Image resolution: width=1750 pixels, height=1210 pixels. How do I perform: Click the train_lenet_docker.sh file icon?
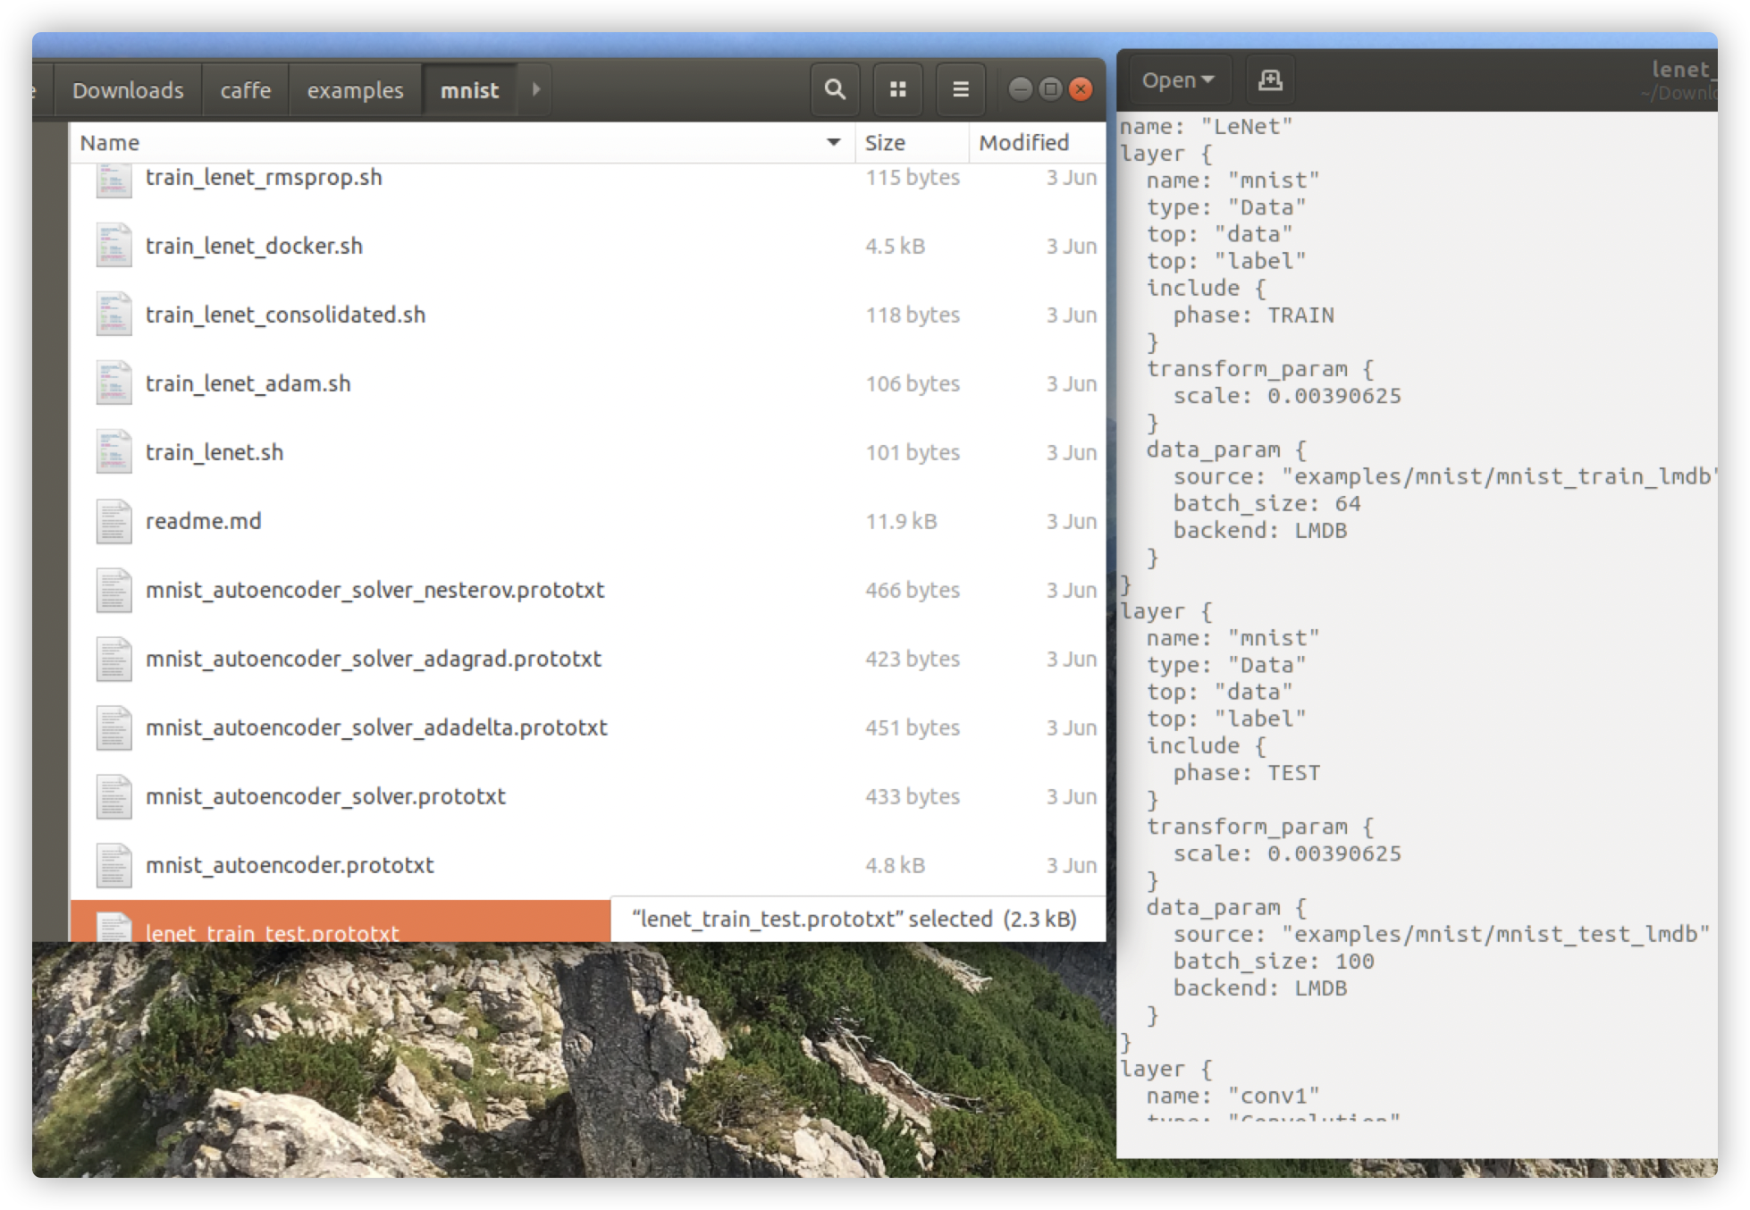click(114, 247)
